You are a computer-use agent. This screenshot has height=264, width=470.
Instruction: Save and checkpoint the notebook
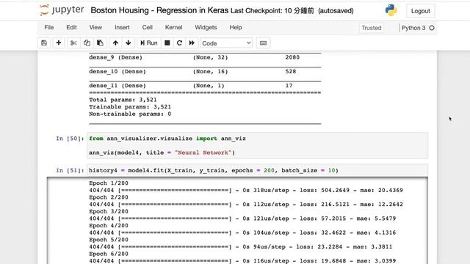click(44, 43)
